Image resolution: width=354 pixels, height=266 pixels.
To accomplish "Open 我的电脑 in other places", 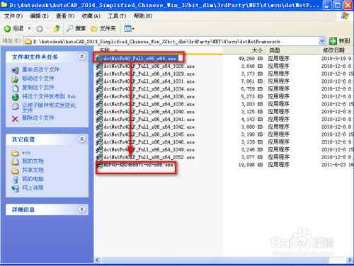I will click(33, 179).
